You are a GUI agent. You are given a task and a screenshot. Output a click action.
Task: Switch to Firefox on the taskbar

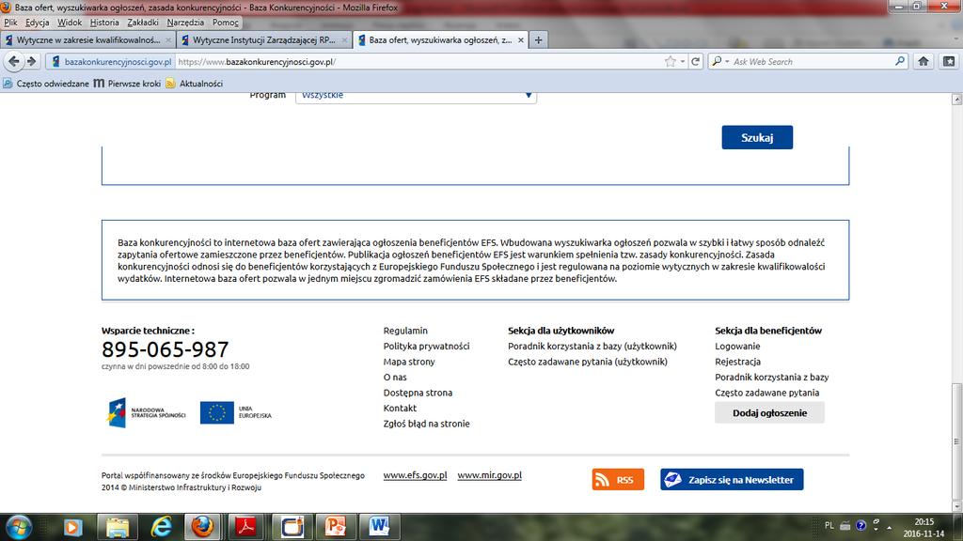(202, 527)
